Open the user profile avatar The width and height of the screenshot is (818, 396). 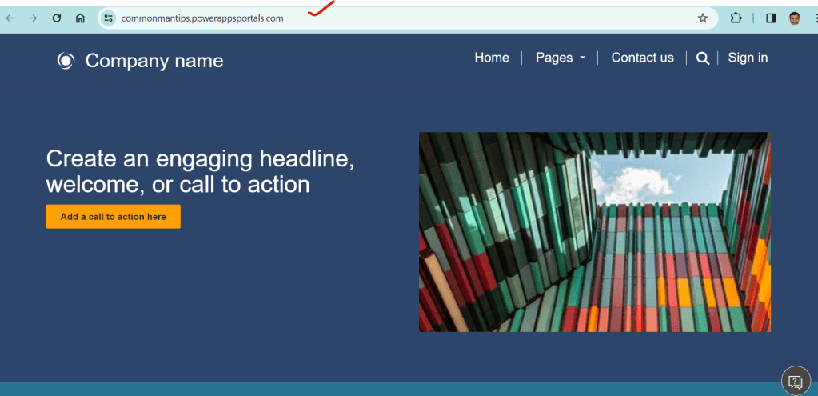(x=795, y=18)
